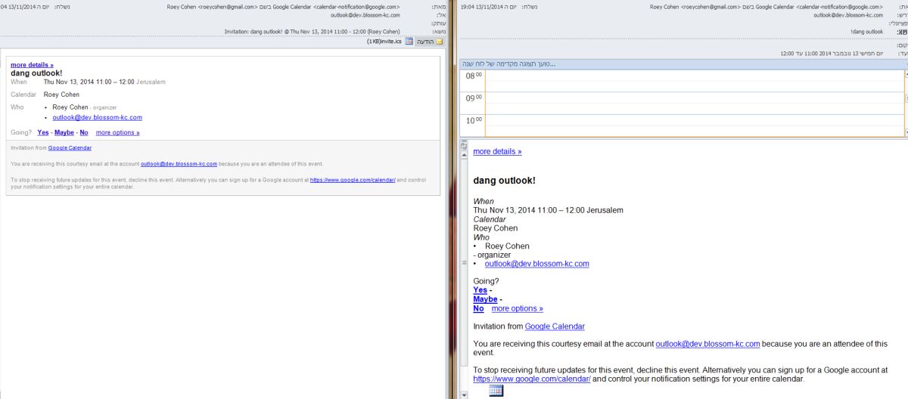Click scroll-up arrow of calendar preview

[x=906, y=74]
